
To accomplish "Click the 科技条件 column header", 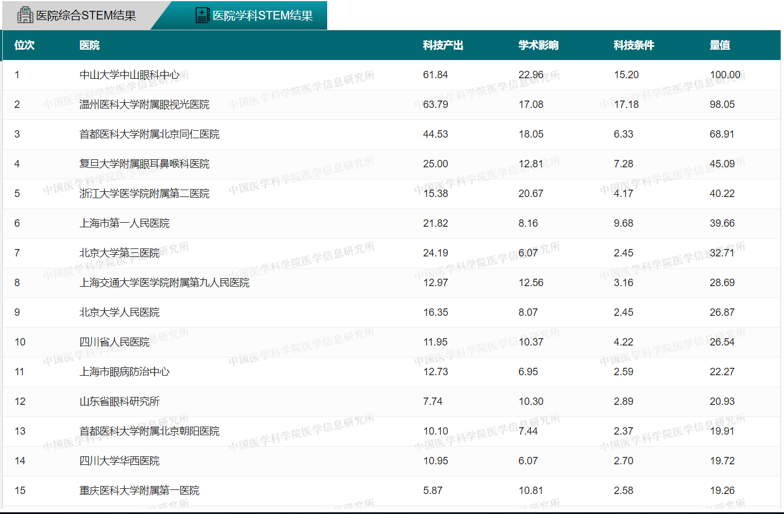I will click(633, 45).
